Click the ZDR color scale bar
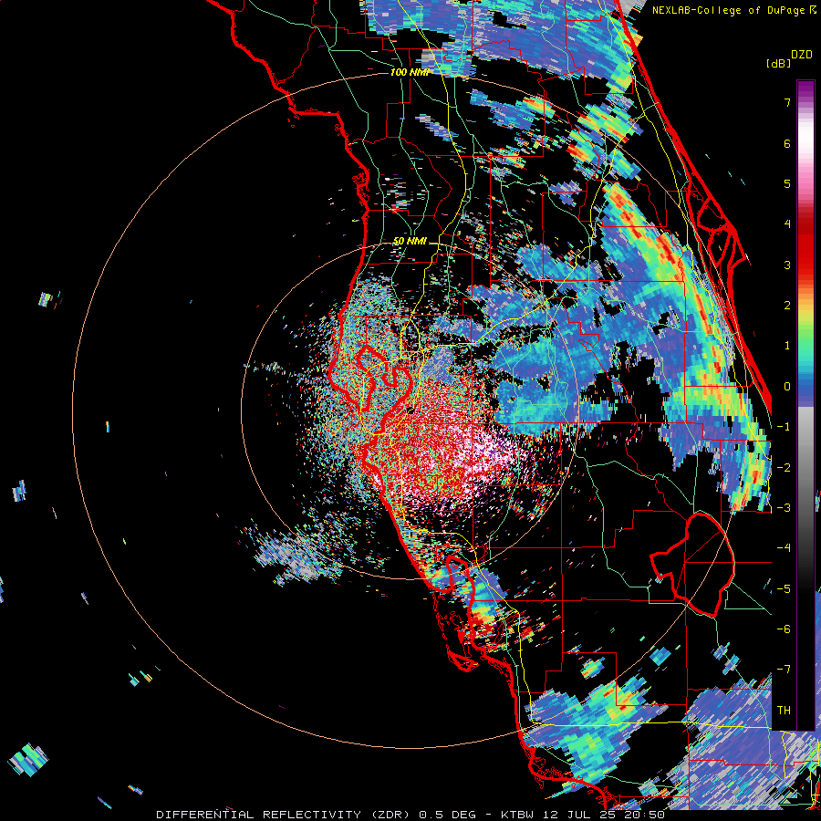The height and width of the screenshot is (821, 821). click(x=805, y=405)
